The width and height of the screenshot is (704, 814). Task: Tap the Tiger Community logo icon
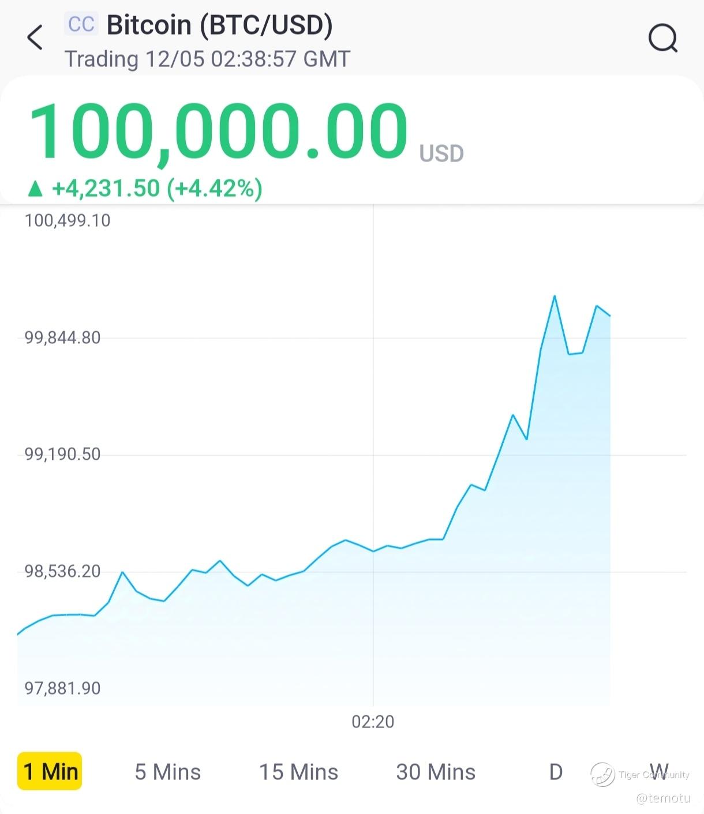pyautogui.click(x=602, y=774)
